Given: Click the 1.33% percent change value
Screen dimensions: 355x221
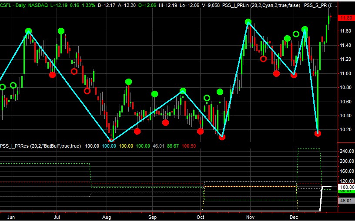Looking at the screenshot, I should coord(88,5).
